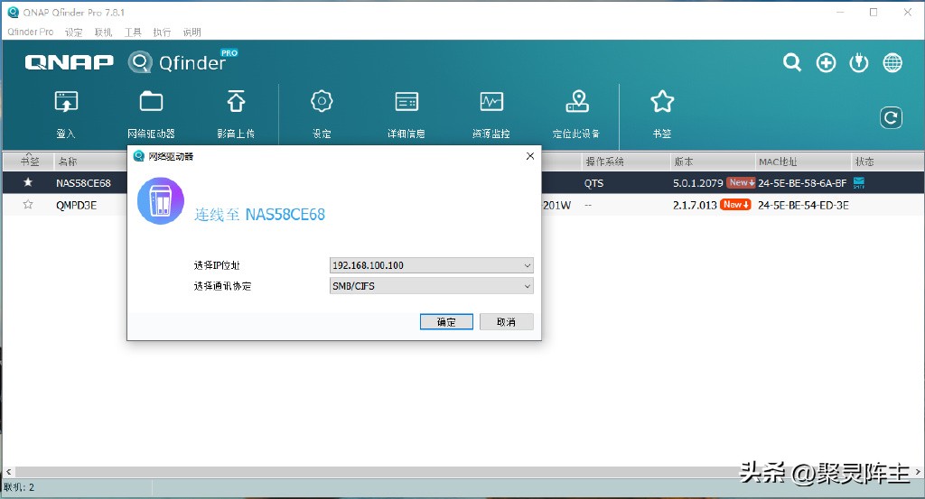Sort by the MAC地址 column header
This screenshot has height=499, width=925.
(x=778, y=162)
